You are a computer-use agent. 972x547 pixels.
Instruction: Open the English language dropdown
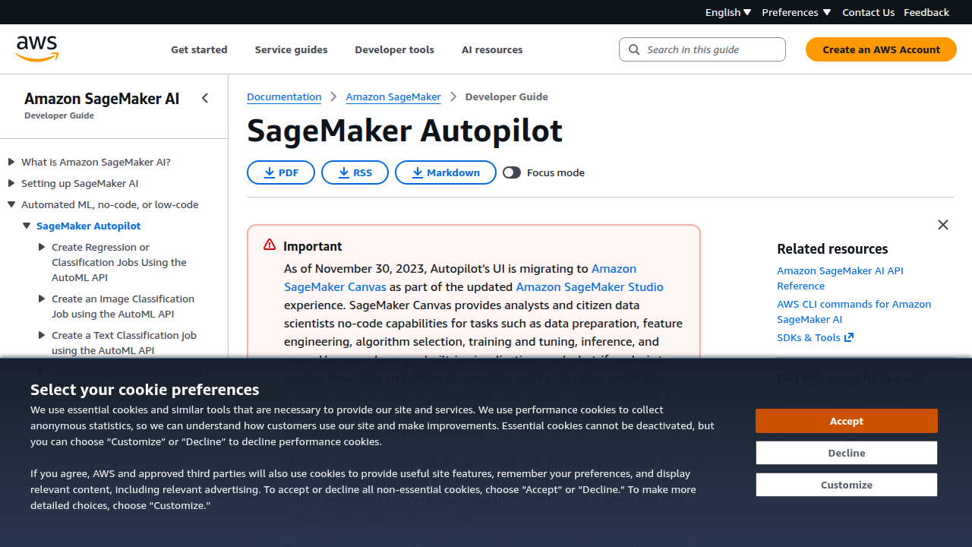[728, 12]
